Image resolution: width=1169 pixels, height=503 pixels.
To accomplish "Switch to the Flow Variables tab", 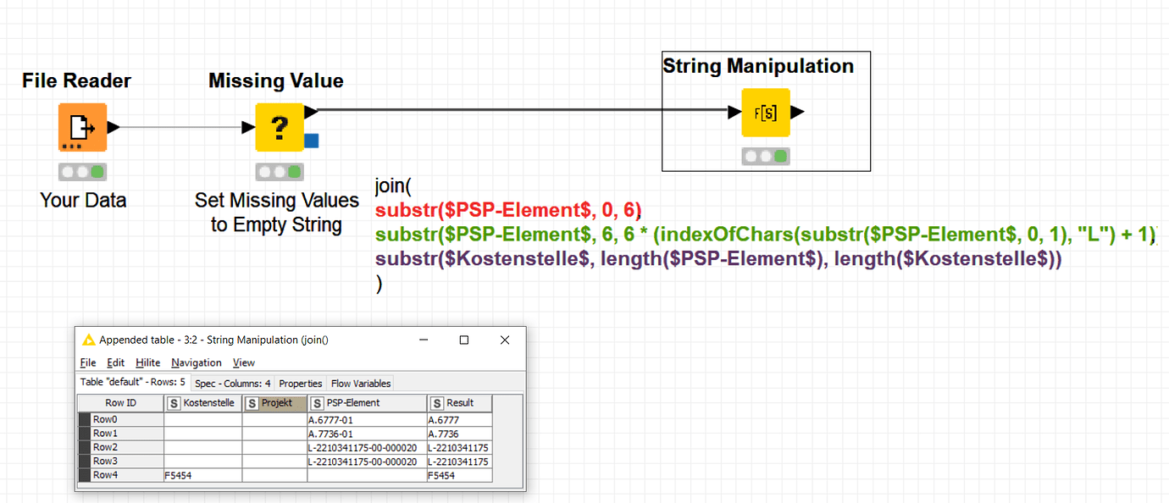I will pyautogui.click(x=360, y=383).
